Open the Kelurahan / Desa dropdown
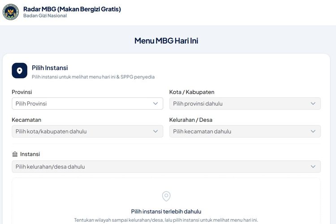This screenshot has width=336, height=224. point(245,131)
